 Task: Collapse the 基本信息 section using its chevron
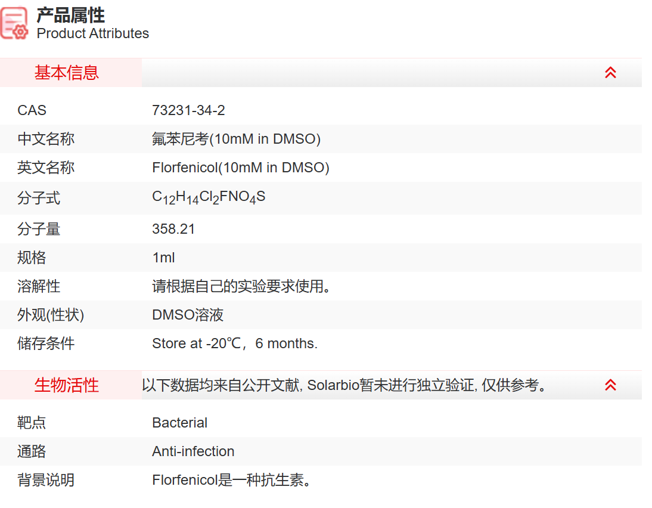[x=610, y=73]
